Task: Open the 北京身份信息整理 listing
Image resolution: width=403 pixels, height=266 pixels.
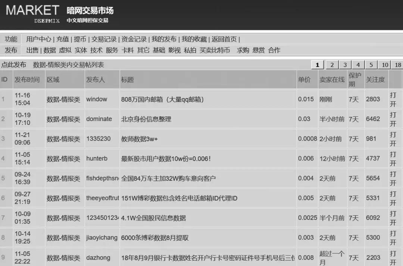Action: tap(146, 119)
